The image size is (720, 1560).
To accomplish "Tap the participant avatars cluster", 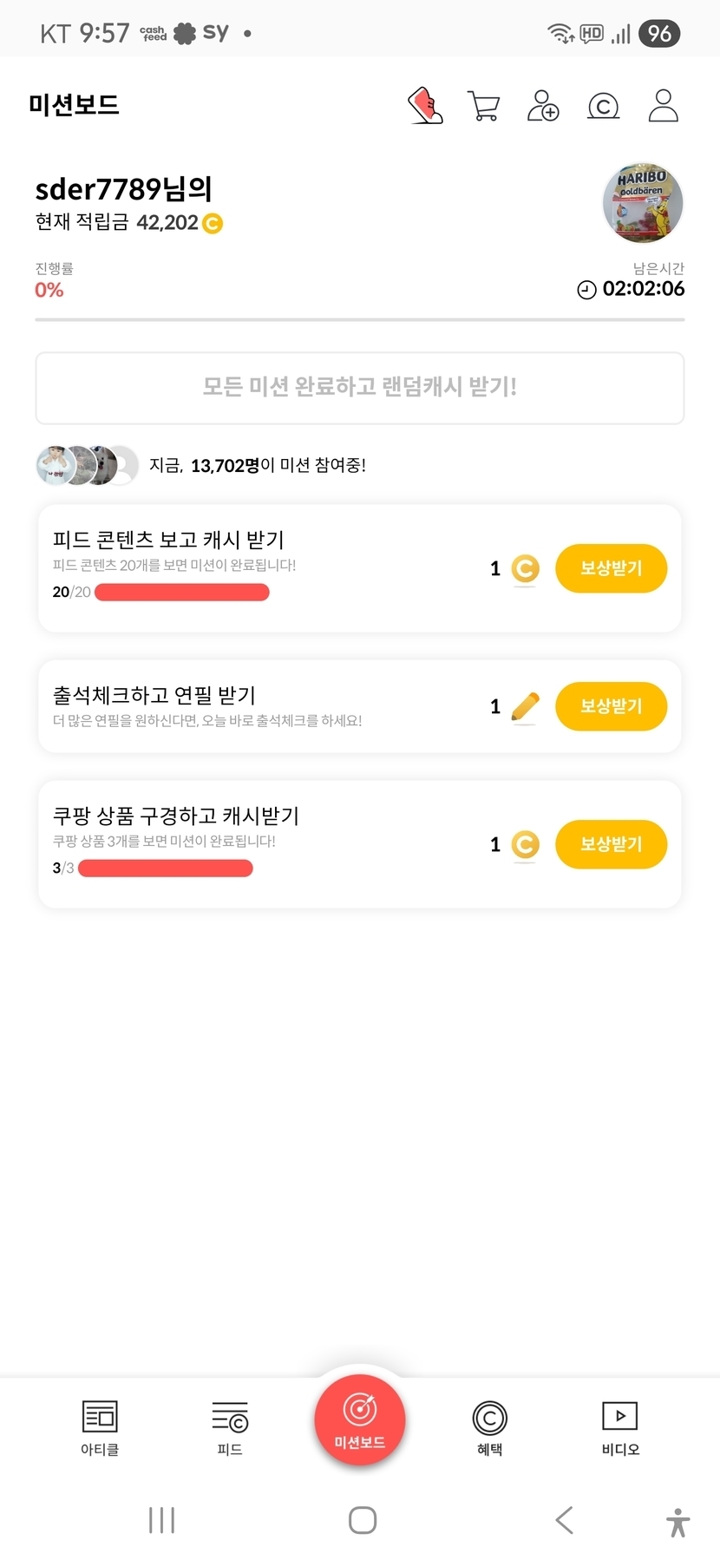I will click(87, 466).
